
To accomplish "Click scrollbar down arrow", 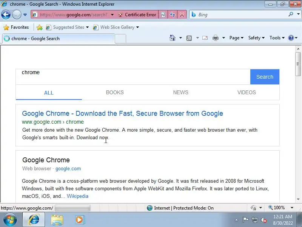I will 298,199.
